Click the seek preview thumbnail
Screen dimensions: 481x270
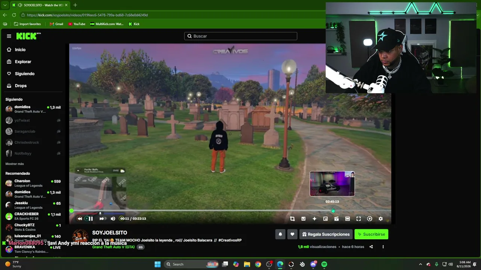point(332,184)
